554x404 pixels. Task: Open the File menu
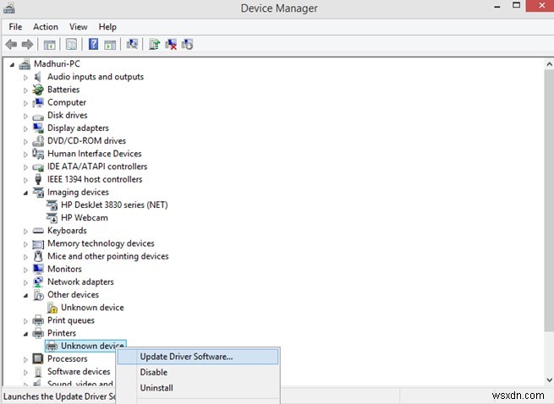tap(15, 27)
